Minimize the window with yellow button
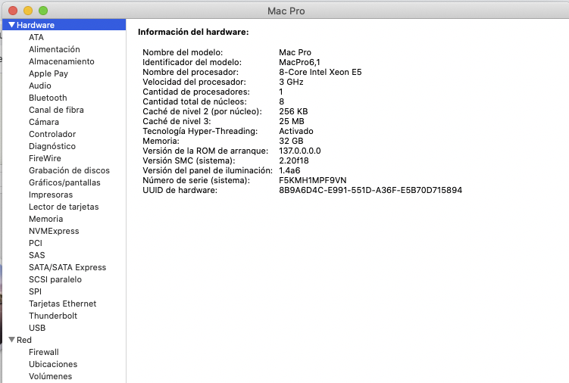569x383 pixels. (28, 11)
